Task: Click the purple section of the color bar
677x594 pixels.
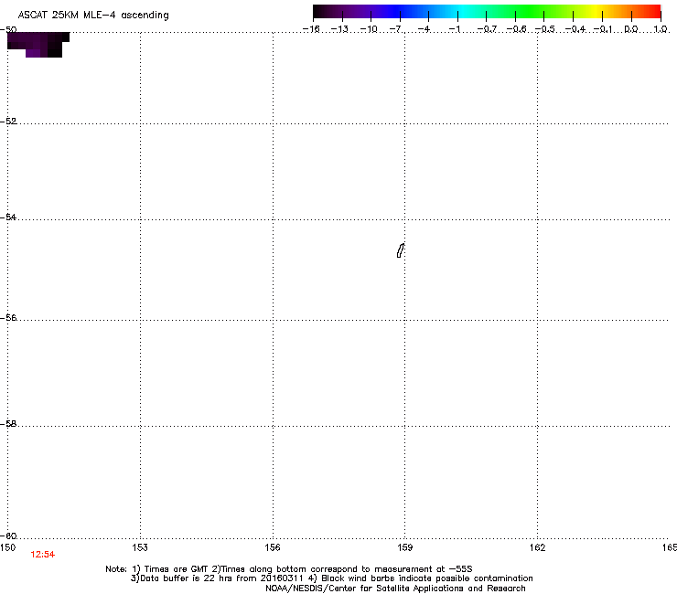Action: 367,12
